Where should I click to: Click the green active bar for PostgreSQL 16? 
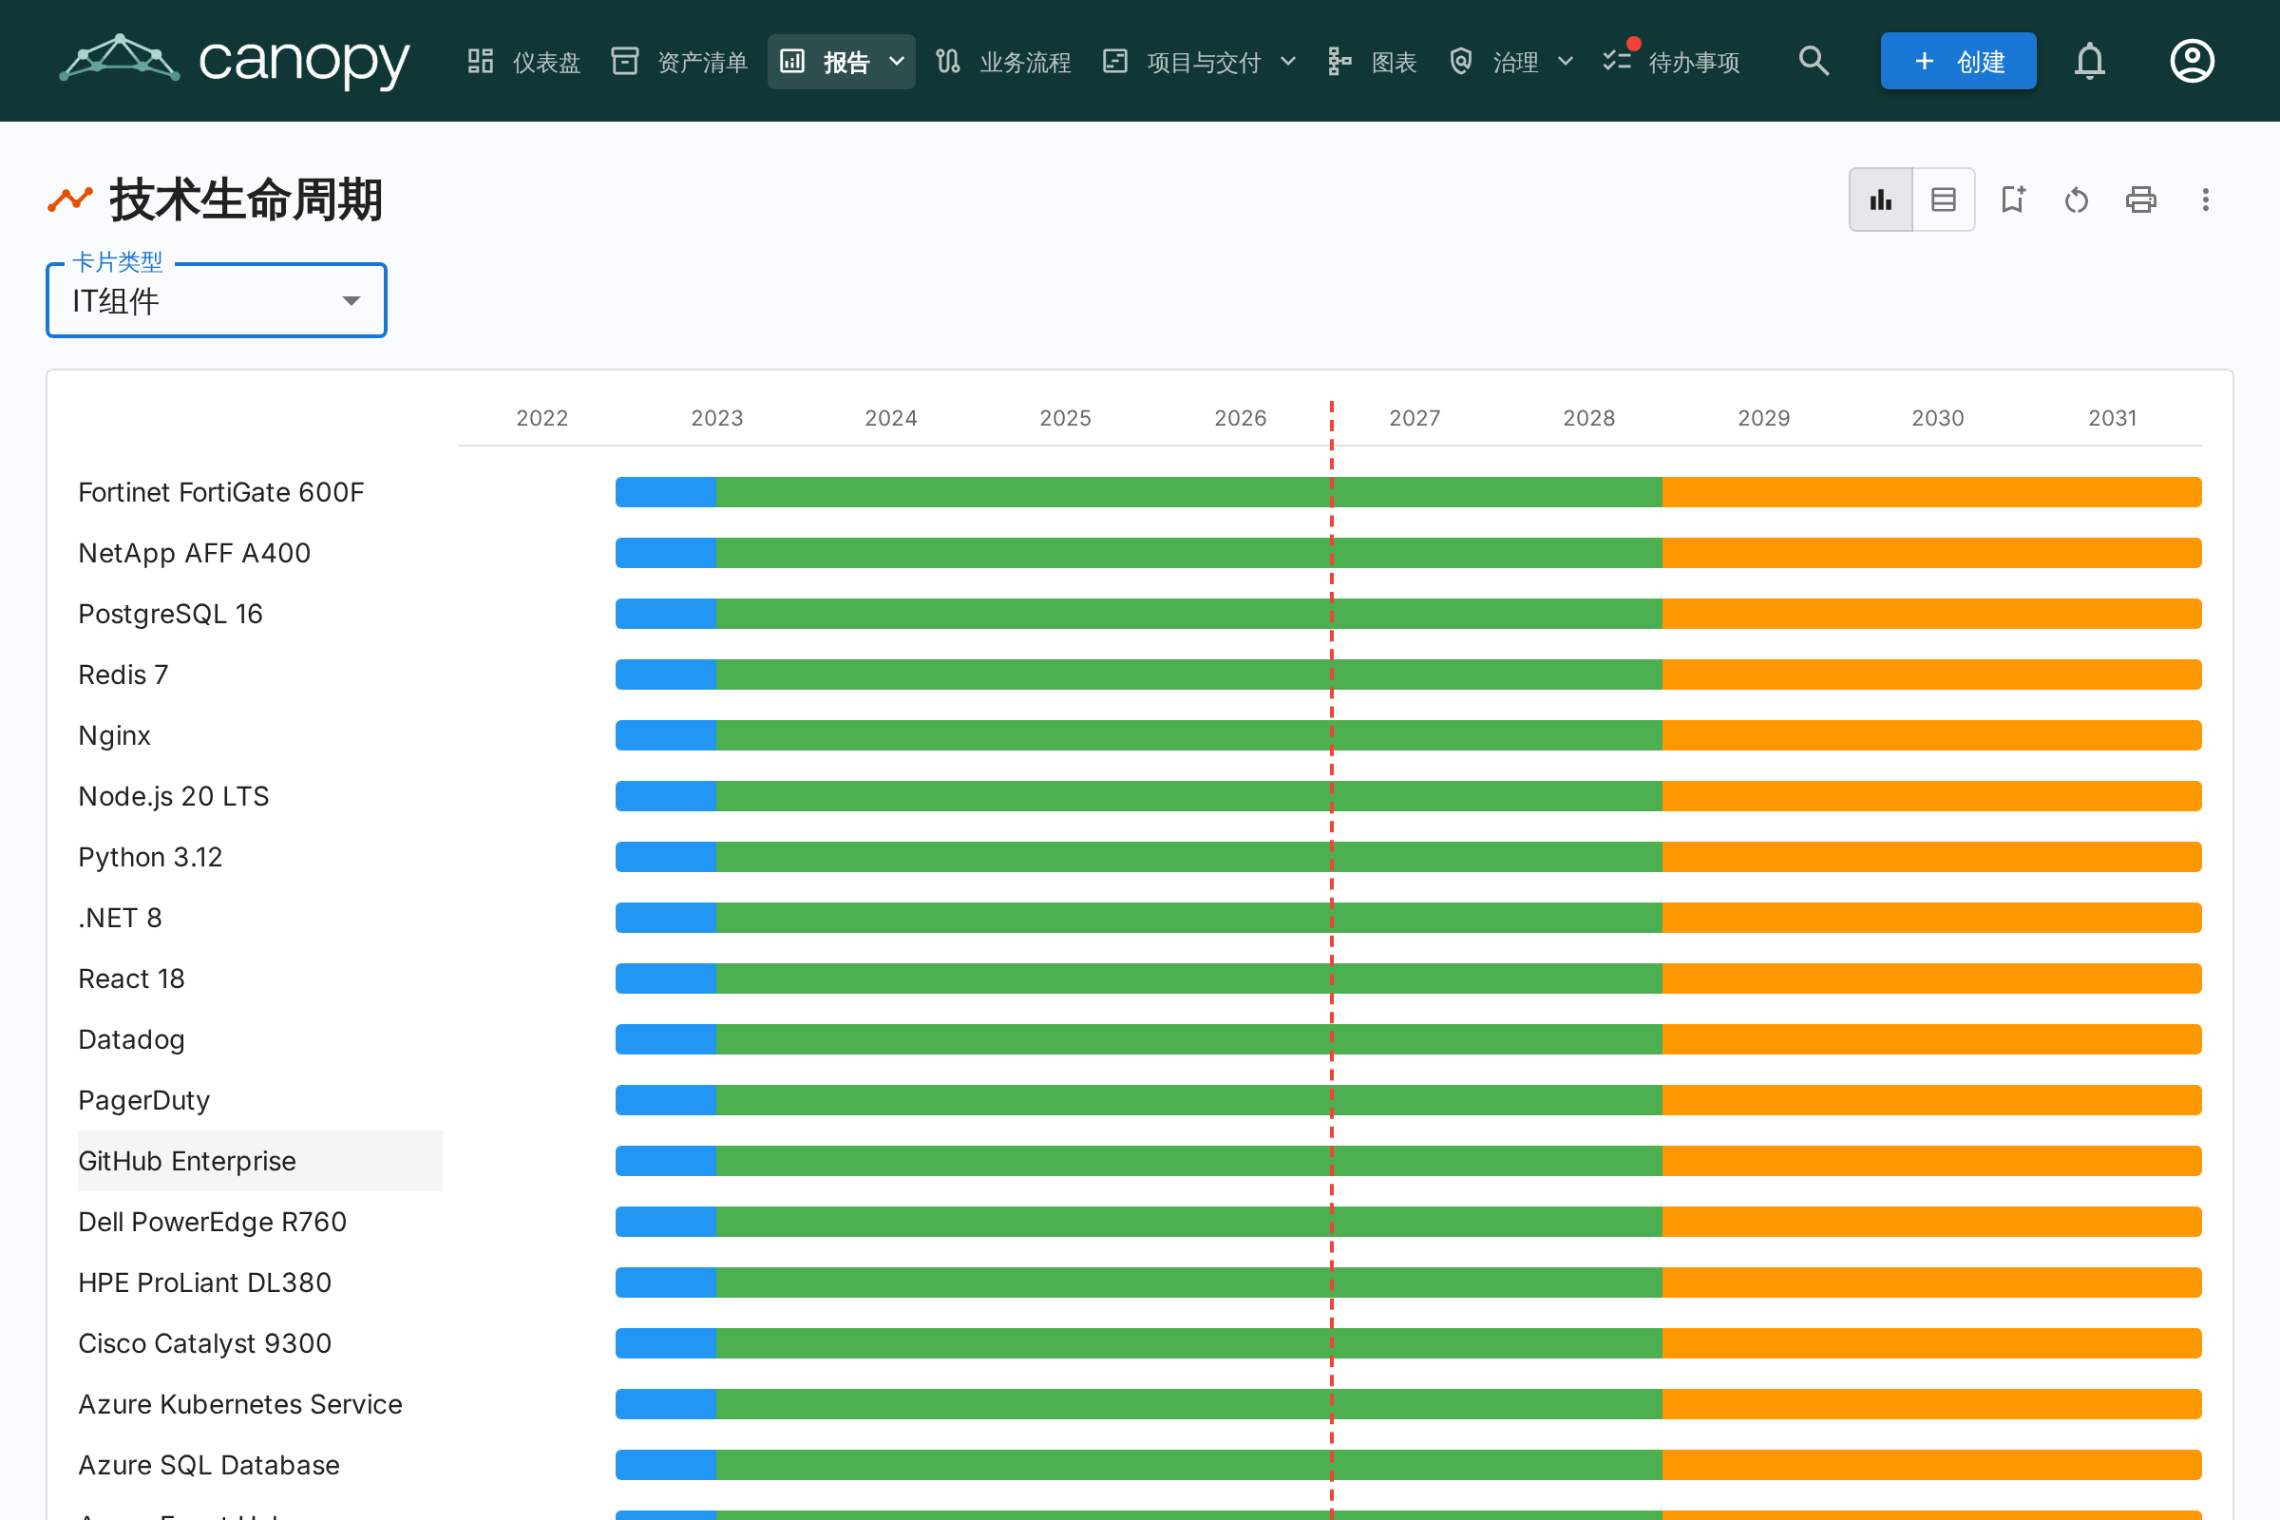(1189, 614)
